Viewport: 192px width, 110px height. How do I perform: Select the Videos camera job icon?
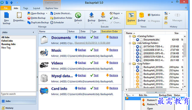click(44, 65)
